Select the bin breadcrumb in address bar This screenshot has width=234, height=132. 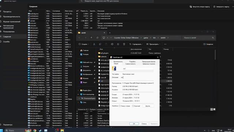pyautogui.click(x=154, y=38)
